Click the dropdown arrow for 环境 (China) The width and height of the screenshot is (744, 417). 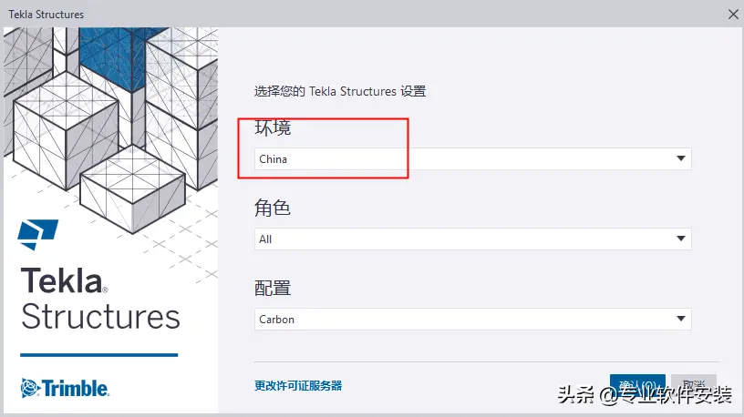[681, 158]
